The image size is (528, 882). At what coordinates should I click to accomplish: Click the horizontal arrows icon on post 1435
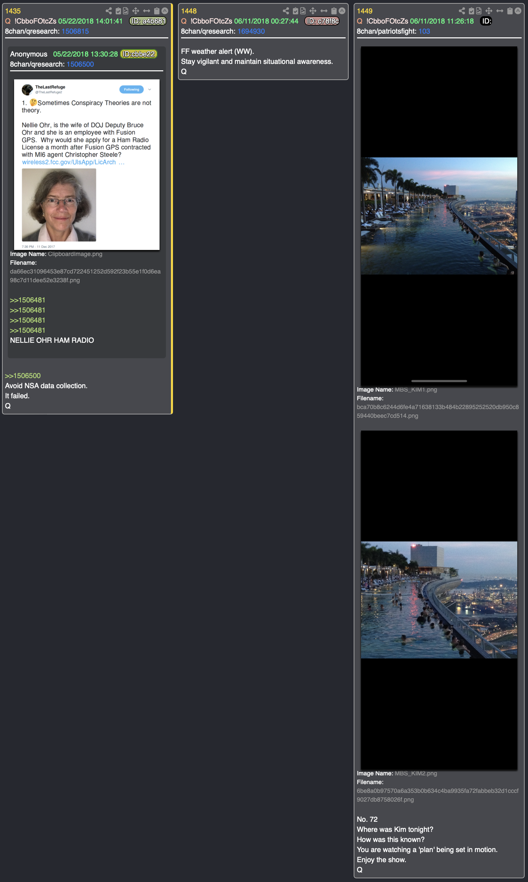(146, 11)
